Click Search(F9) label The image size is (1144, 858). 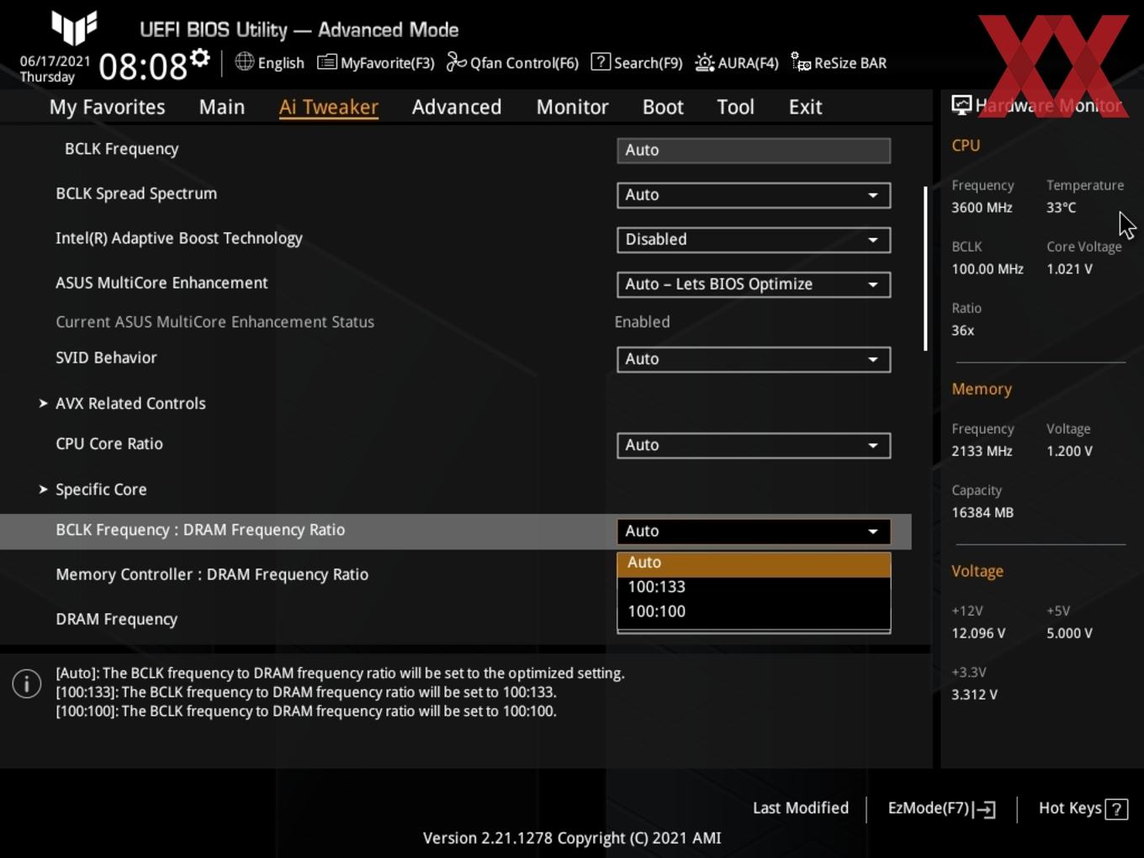648,63
